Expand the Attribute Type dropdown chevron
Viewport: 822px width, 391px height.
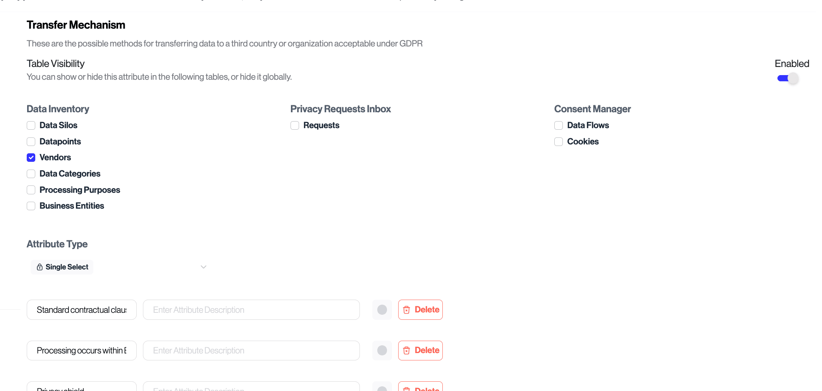[203, 267]
